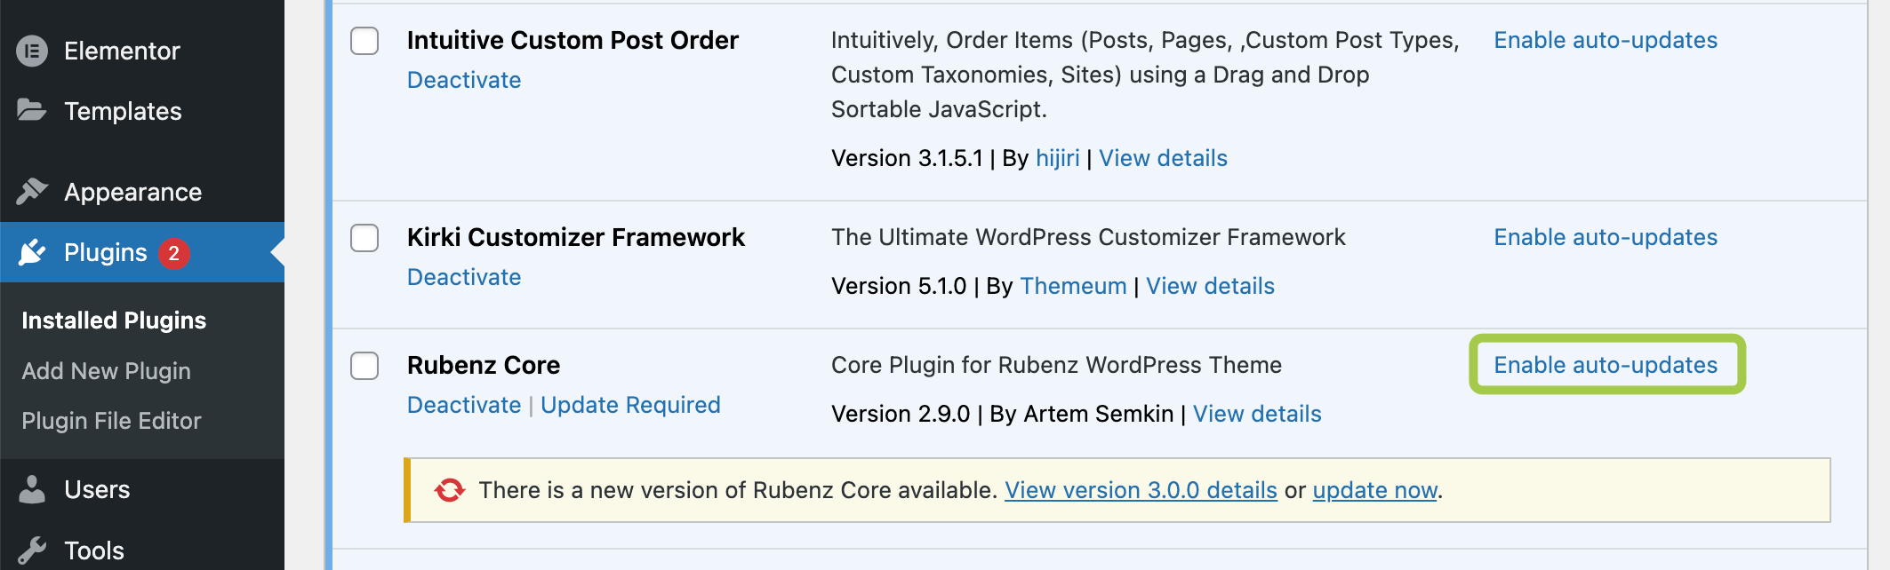Open the Plugin File Editor

click(x=111, y=421)
